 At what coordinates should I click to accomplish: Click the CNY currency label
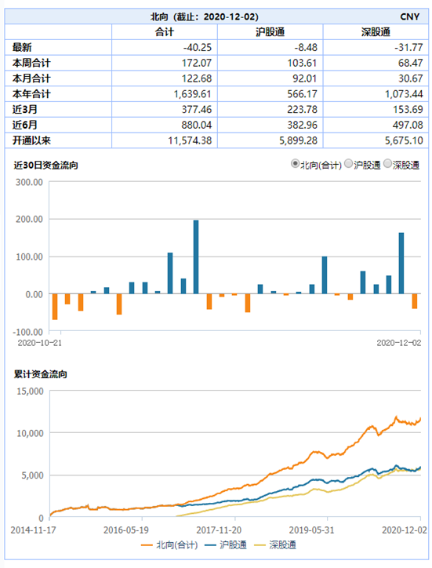pyautogui.click(x=410, y=16)
